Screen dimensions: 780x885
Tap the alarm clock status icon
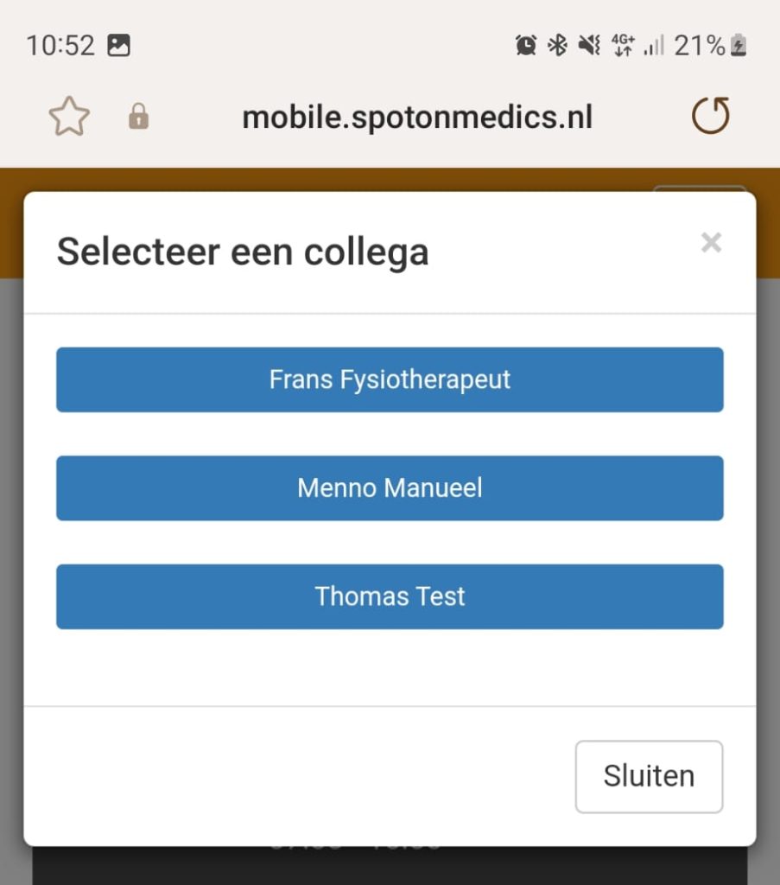(526, 46)
